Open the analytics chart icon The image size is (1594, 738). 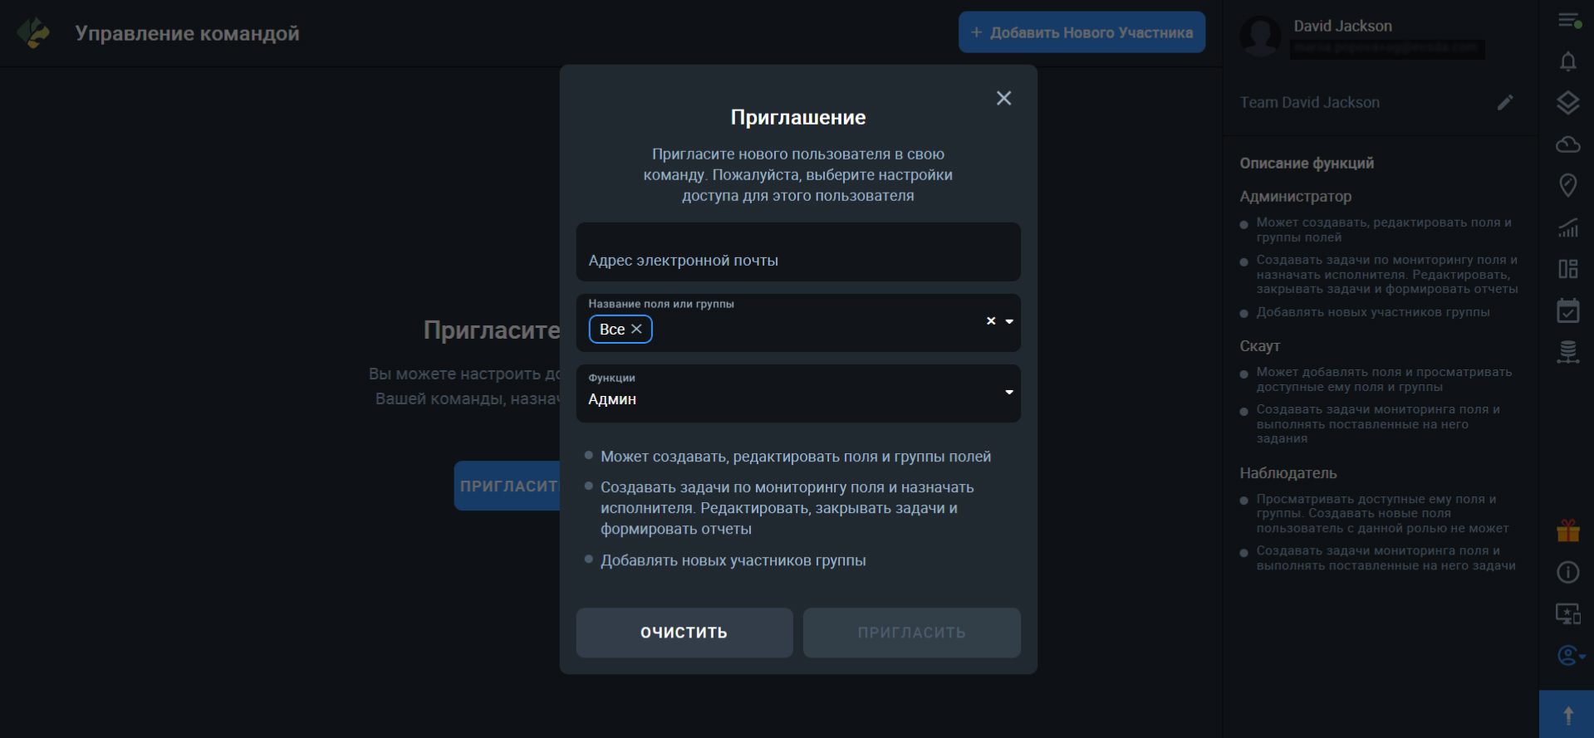point(1567,227)
